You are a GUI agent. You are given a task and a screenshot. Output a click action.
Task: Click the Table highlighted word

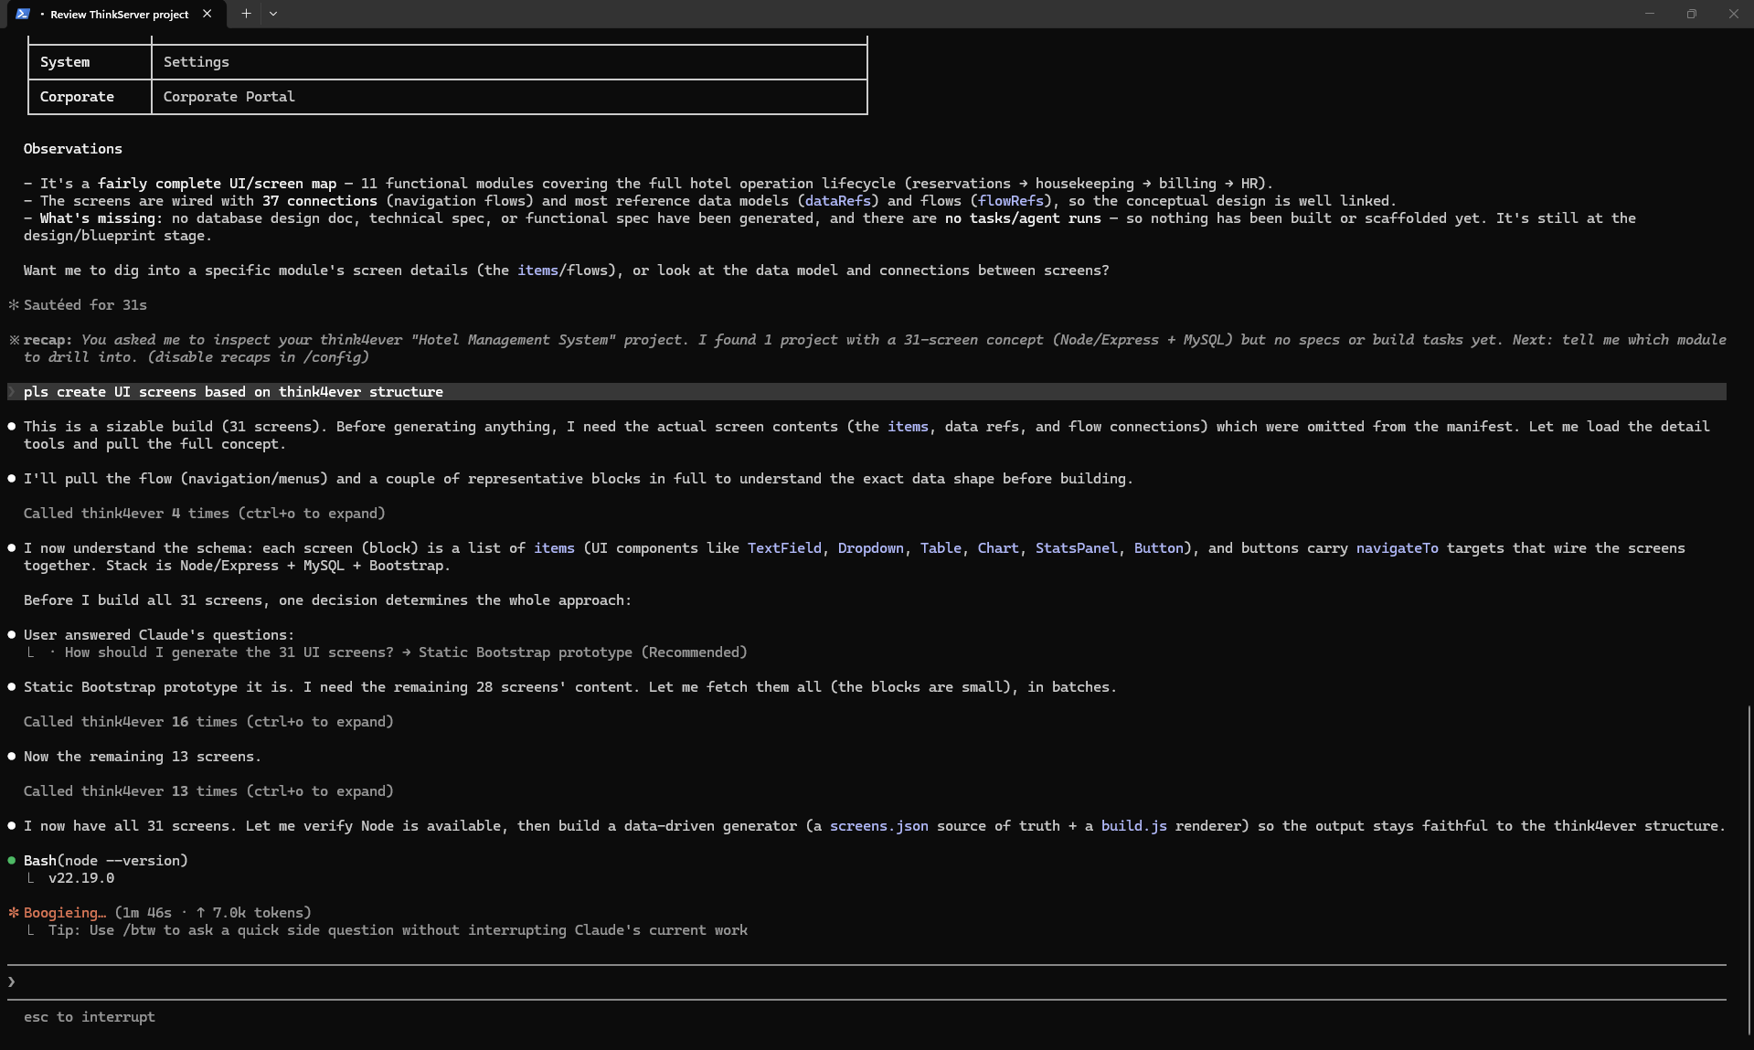tap(941, 548)
